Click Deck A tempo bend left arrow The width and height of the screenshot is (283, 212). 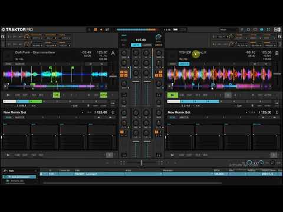[x=90, y=64]
